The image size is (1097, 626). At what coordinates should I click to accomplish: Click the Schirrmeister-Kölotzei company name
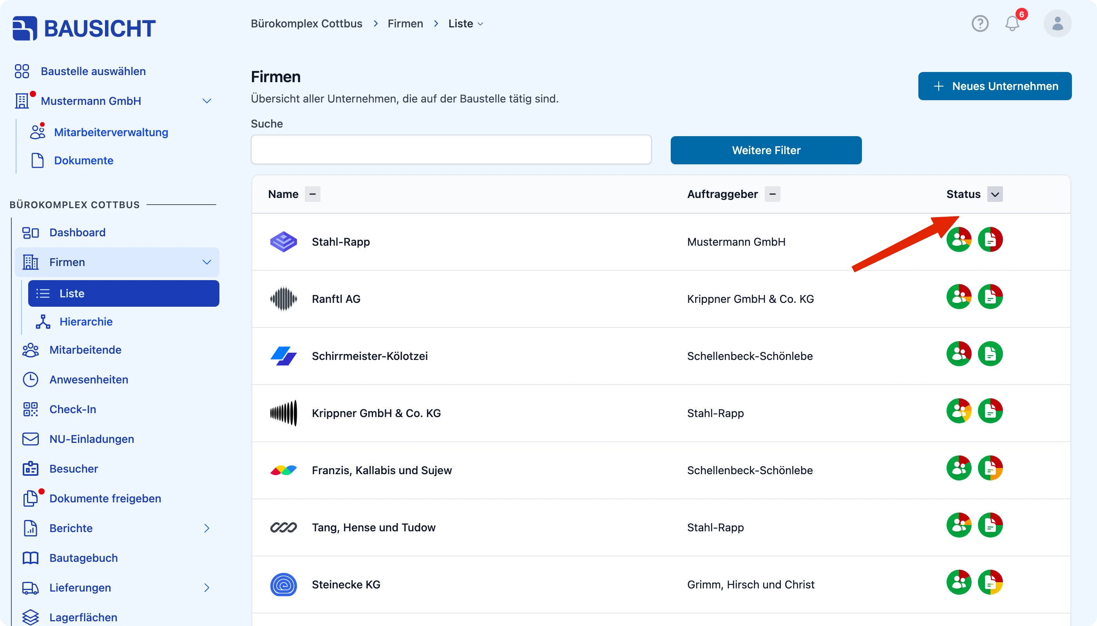point(369,356)
